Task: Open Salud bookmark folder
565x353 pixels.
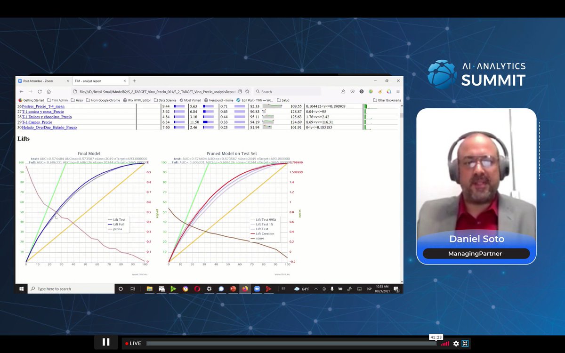Action: 283,100
